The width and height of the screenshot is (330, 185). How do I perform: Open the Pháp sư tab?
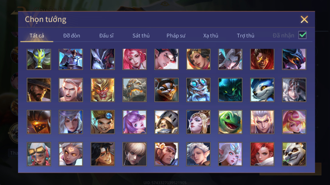pyautogui.click(x=176, y=36)
